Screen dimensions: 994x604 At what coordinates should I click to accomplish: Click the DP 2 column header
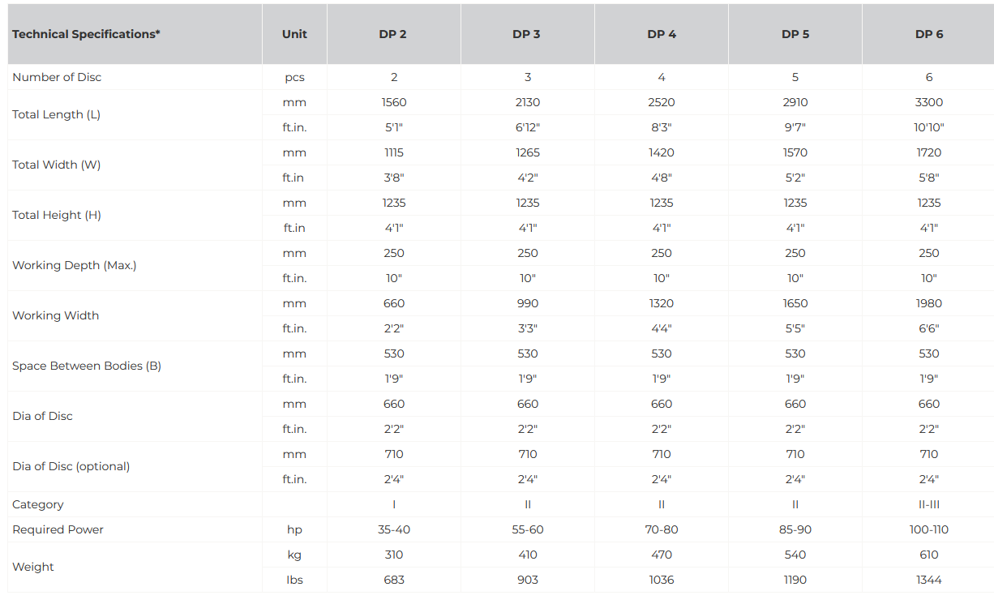(393, 34)
